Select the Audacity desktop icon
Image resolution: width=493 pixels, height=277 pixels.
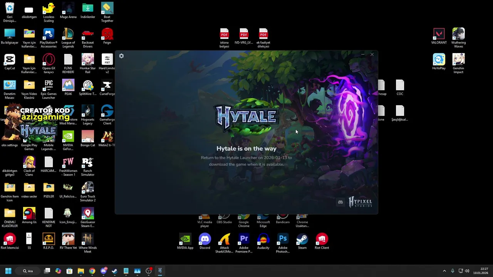click(x=263, y=241)
